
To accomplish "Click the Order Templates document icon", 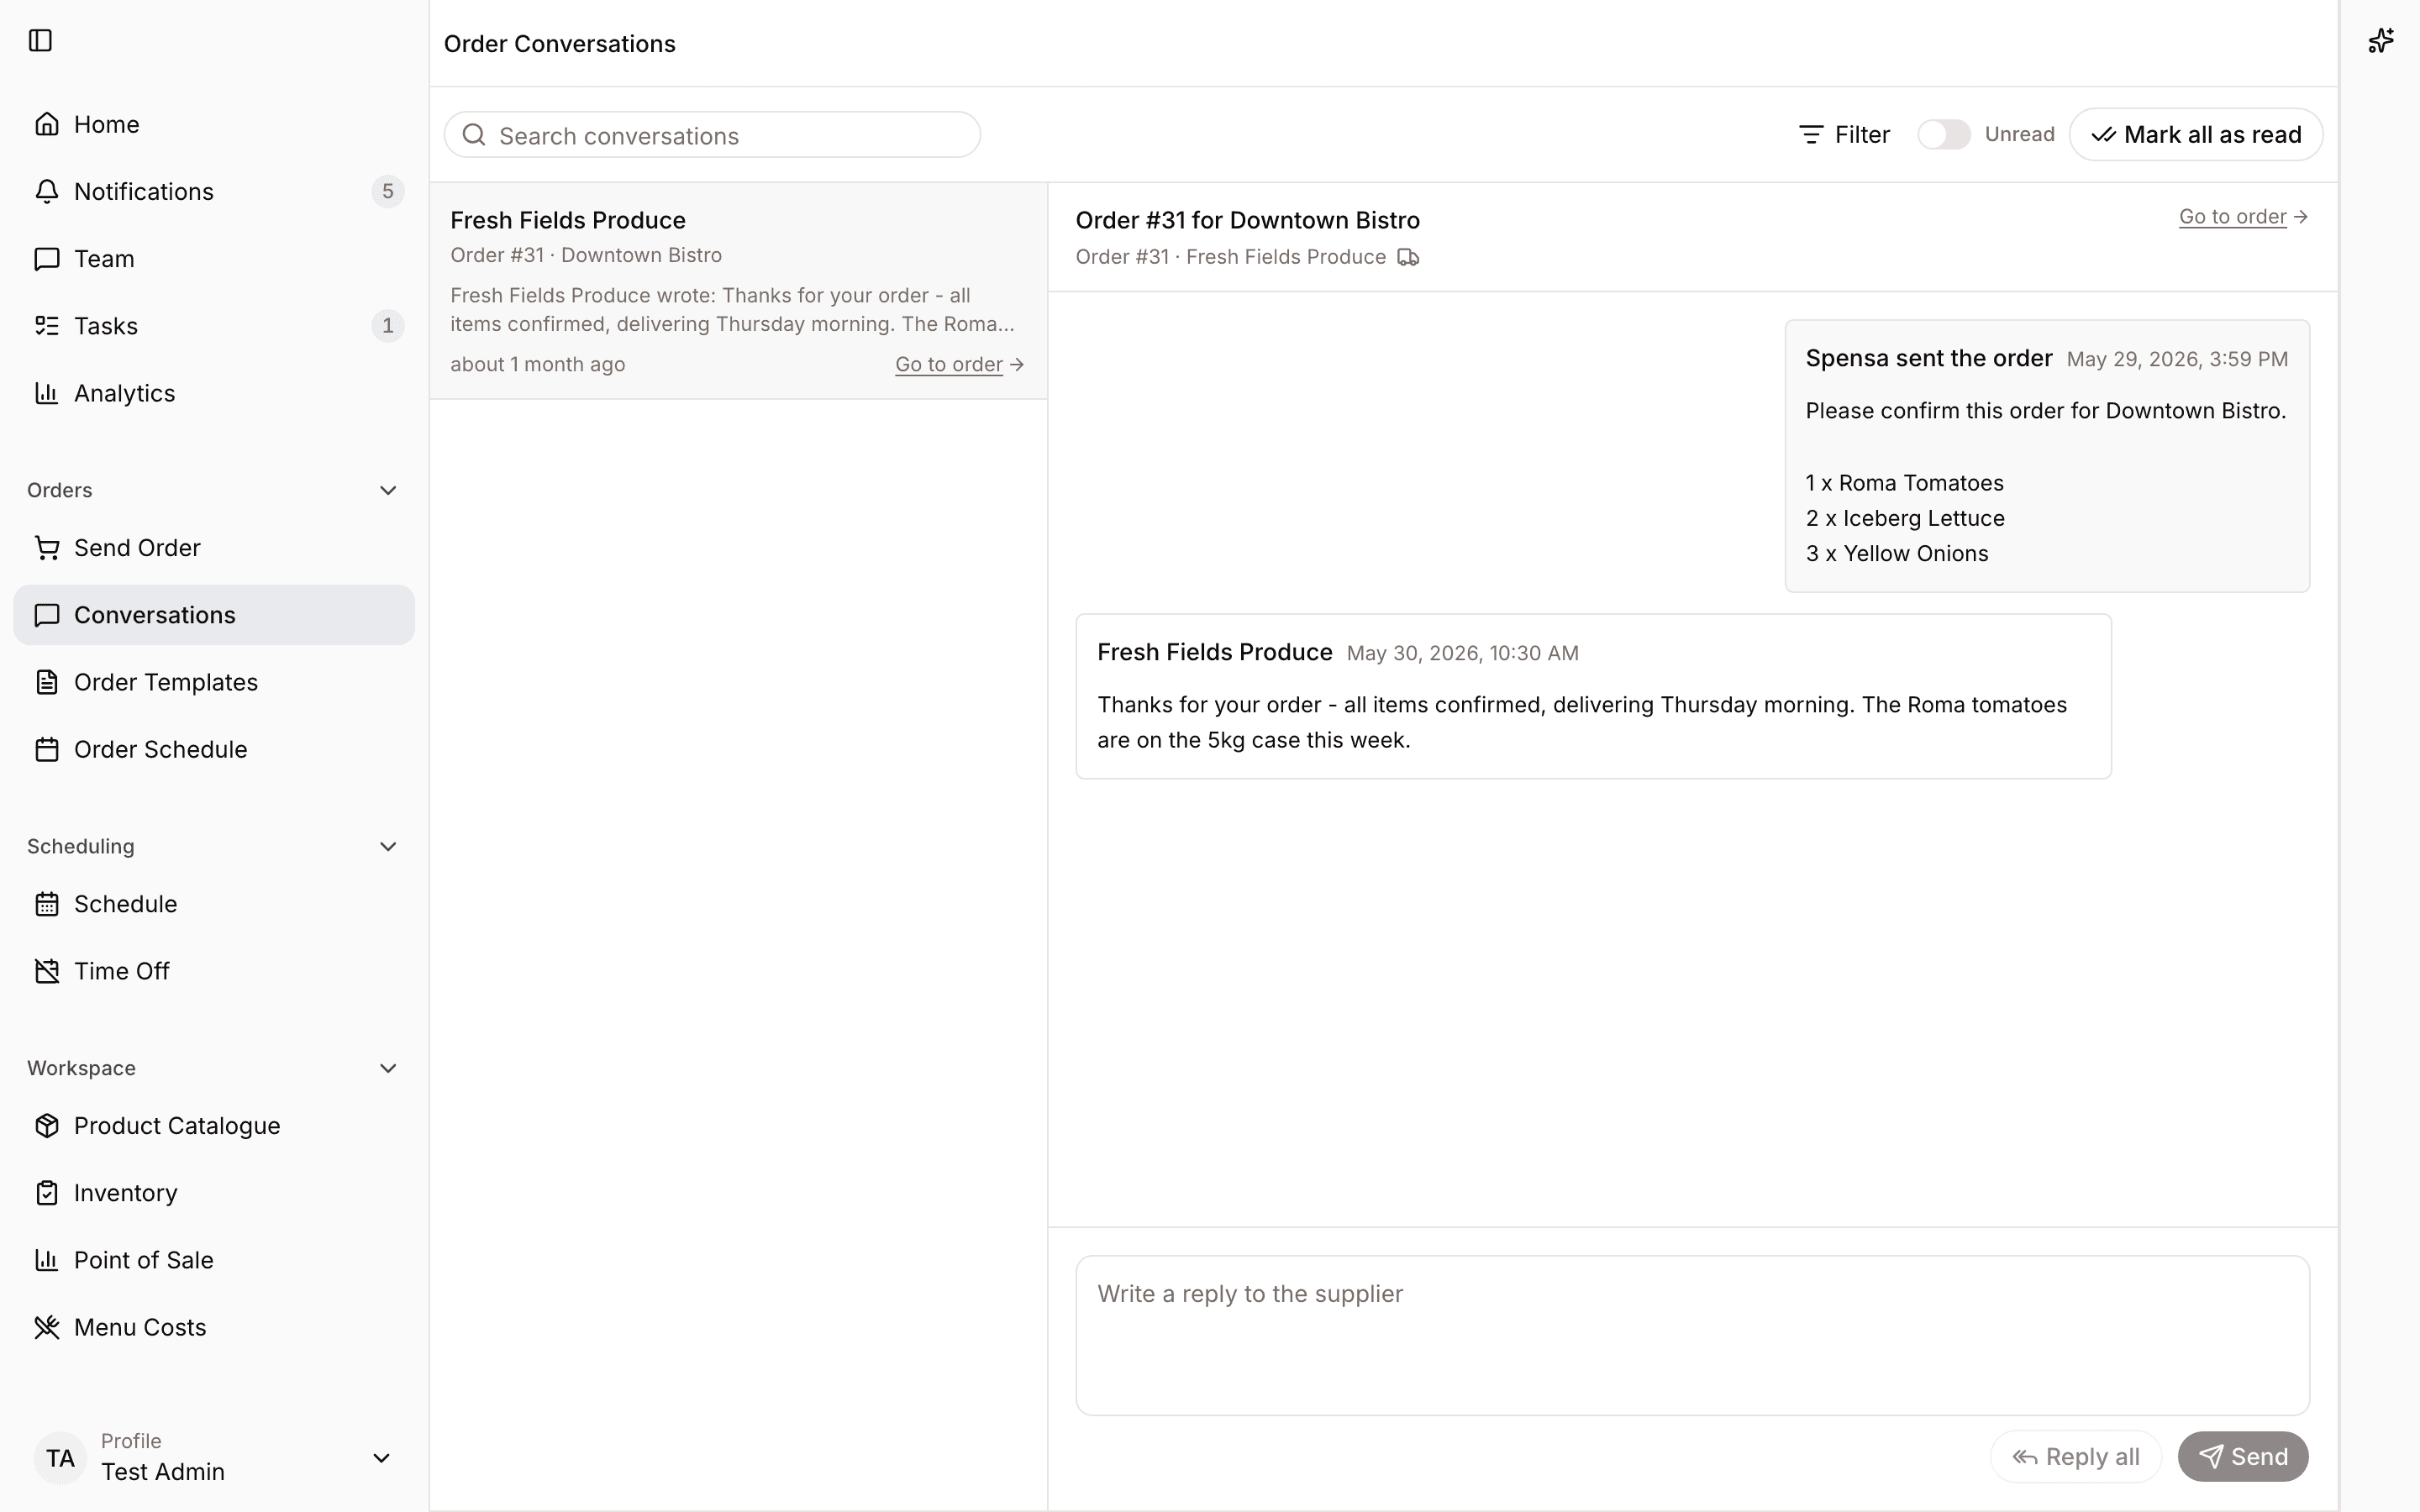I will [46, 682].
